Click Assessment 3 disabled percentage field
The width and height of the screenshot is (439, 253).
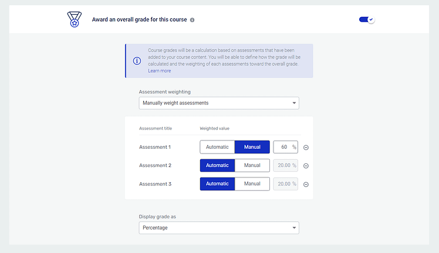[x=285, y=184]
